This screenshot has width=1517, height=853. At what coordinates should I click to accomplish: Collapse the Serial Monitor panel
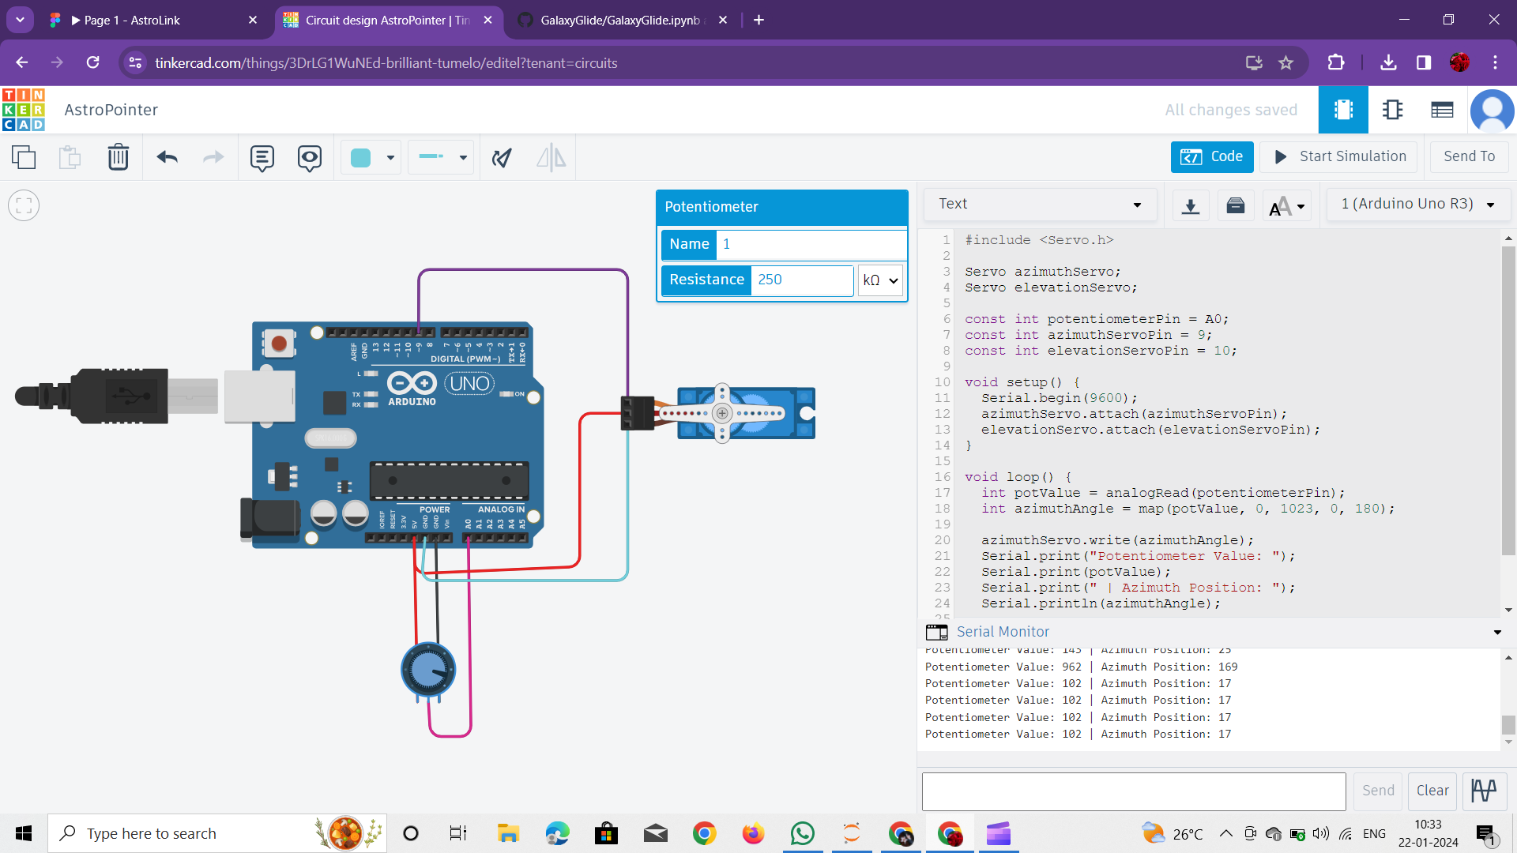(x=1496, y=632)
